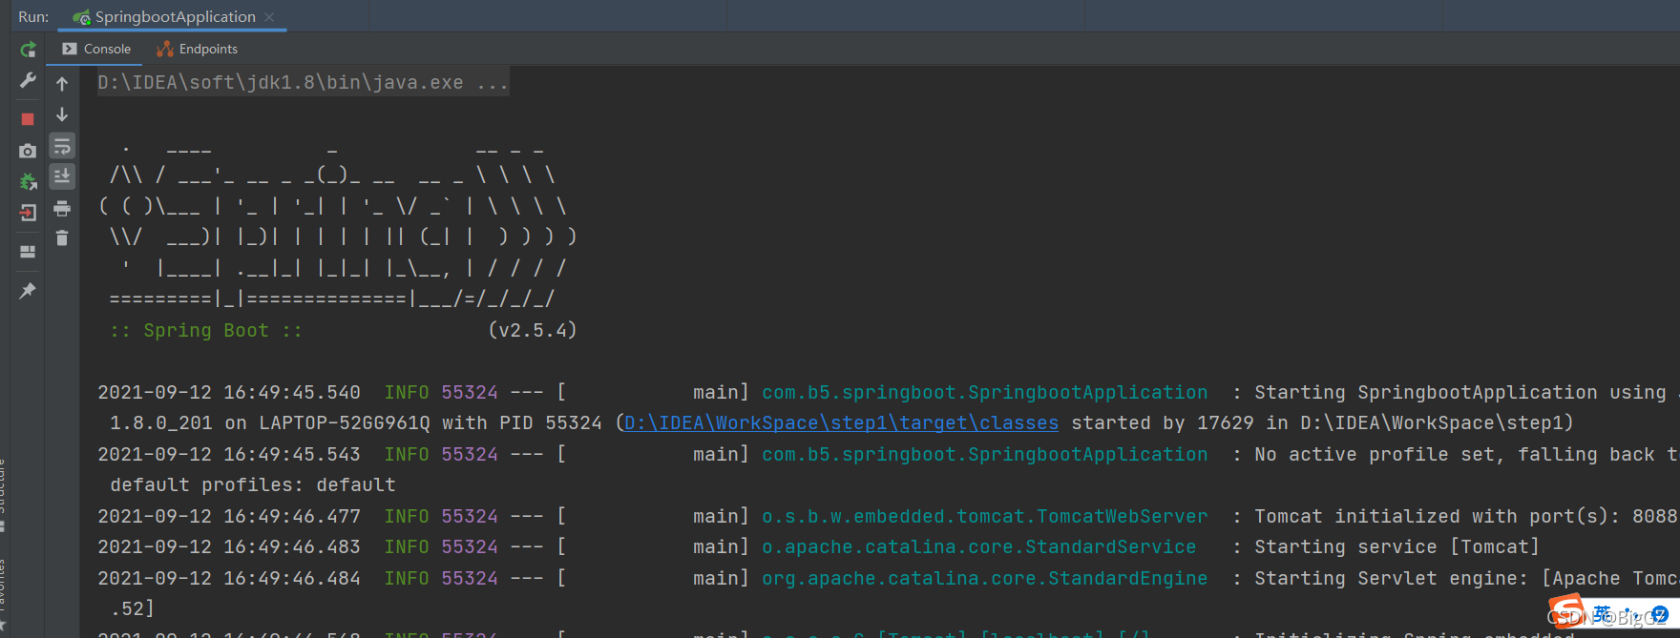This screenshot has width=1680, height=638.
Task: Stop the running application with red square
Action: tap(28, 119)
